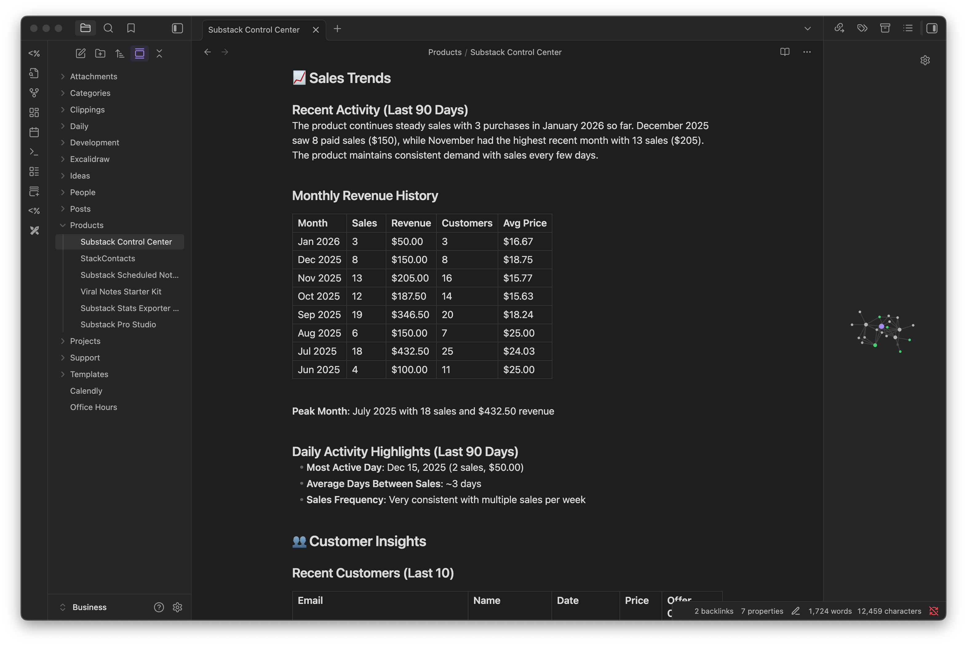Select the Substack Control Center tab
Screen dimensions: 967x646
(253, 30)
